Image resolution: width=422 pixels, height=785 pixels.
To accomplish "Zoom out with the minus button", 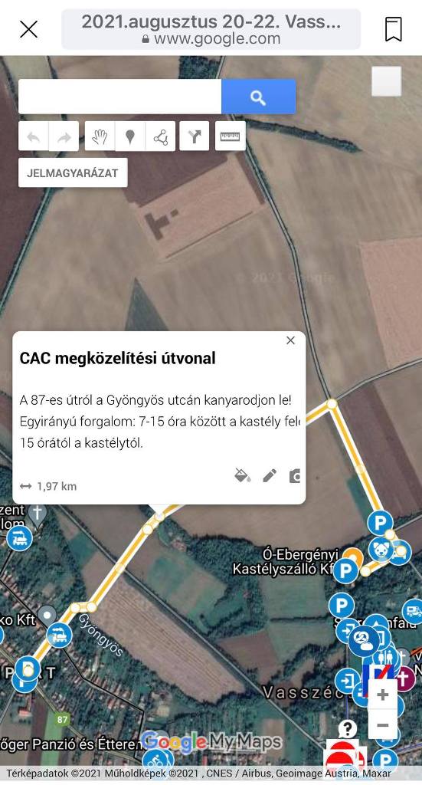I will 383,725.
